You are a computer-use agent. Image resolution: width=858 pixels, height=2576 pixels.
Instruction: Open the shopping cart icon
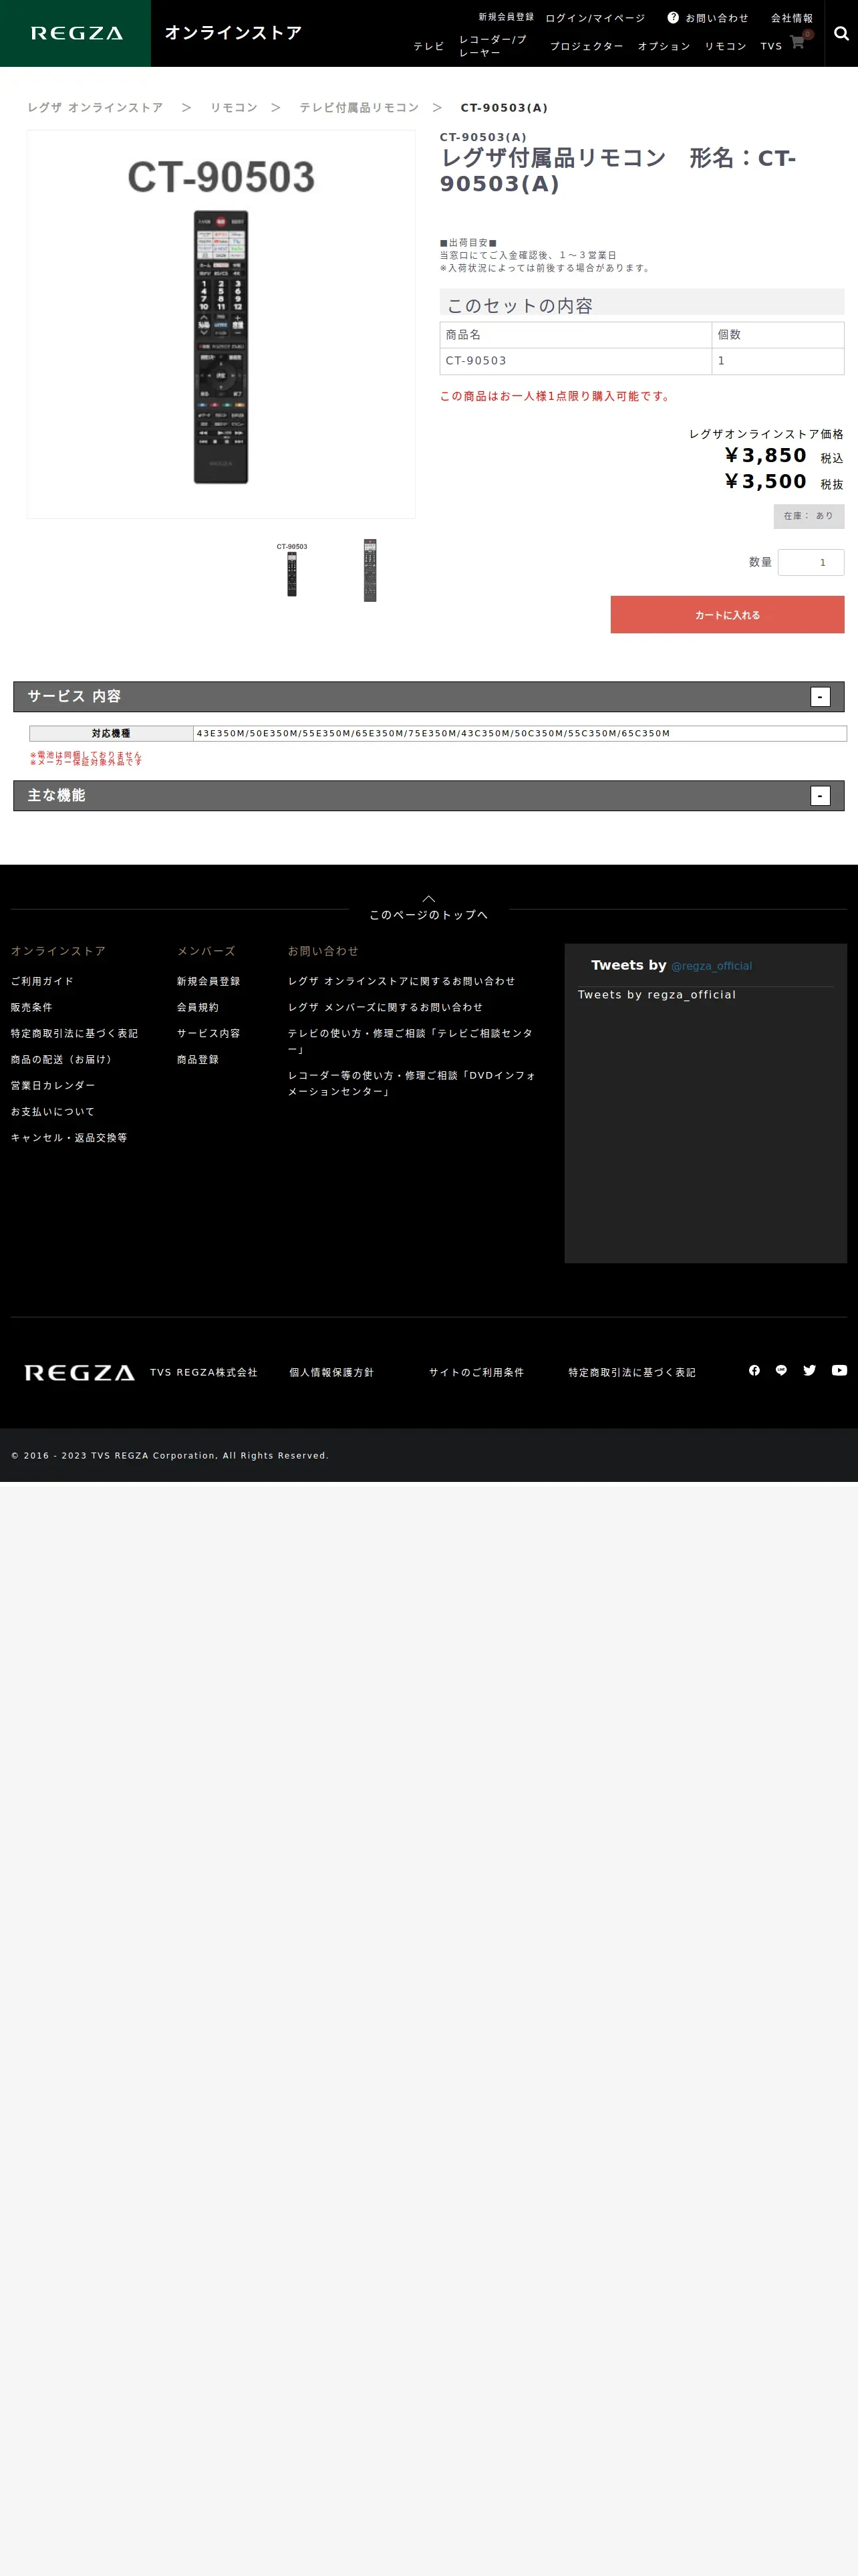[797, 42]
